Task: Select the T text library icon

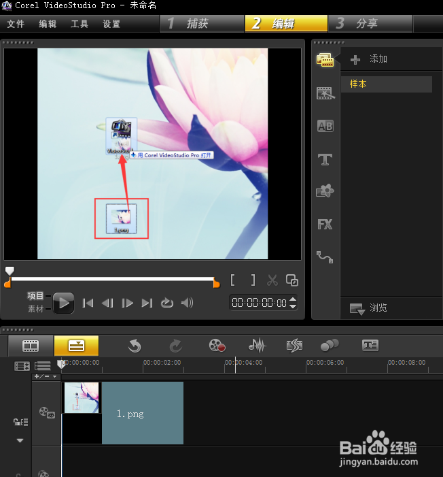Action: tap(325, 159)
